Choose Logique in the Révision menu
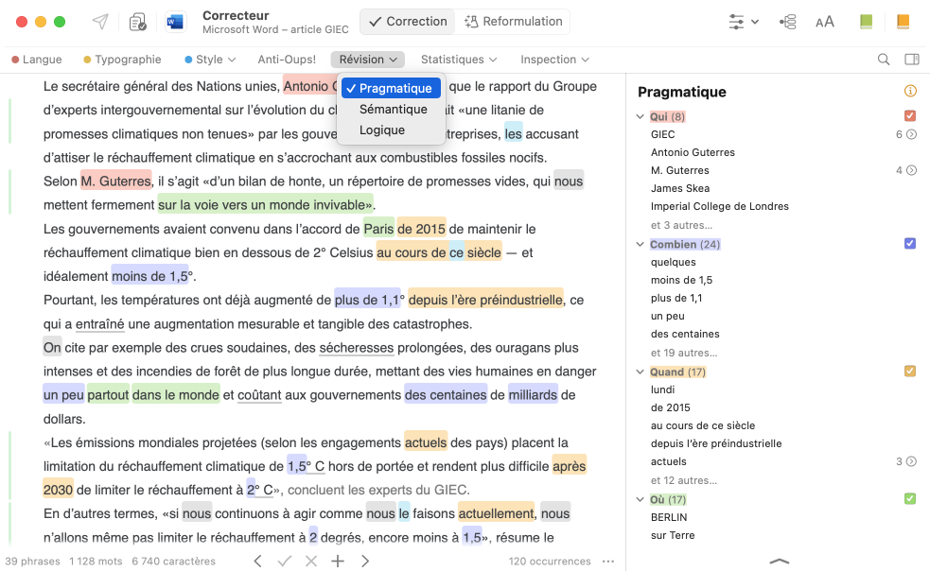Viewport: 930px width, 571px height. coord(382,130)
